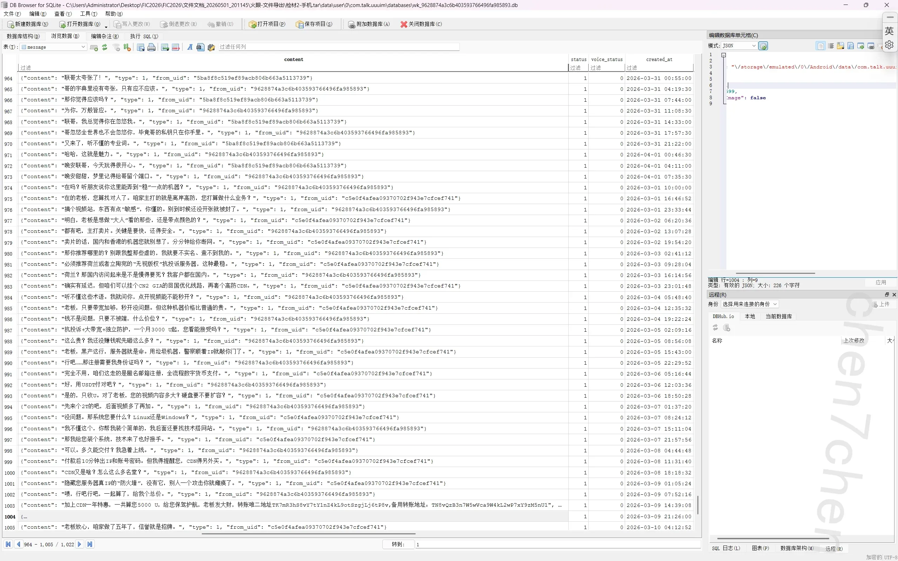
Task: Switch to the SQL 日志 bottom tab
Action: pos(726,548)
